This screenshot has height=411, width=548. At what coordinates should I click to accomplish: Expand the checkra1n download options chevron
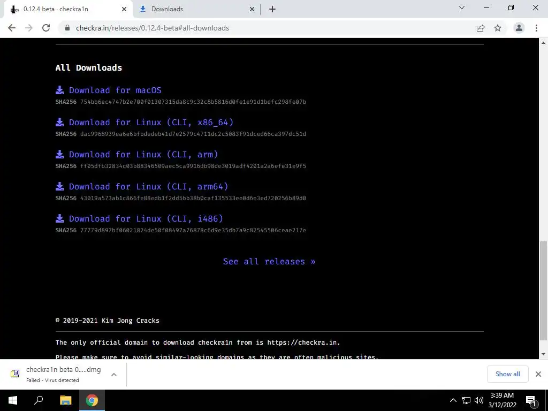(x=114, y=374)
